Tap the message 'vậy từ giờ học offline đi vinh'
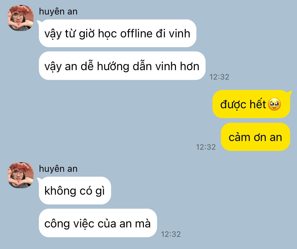This screenshot has height=249, width=297. coord(118,33)
